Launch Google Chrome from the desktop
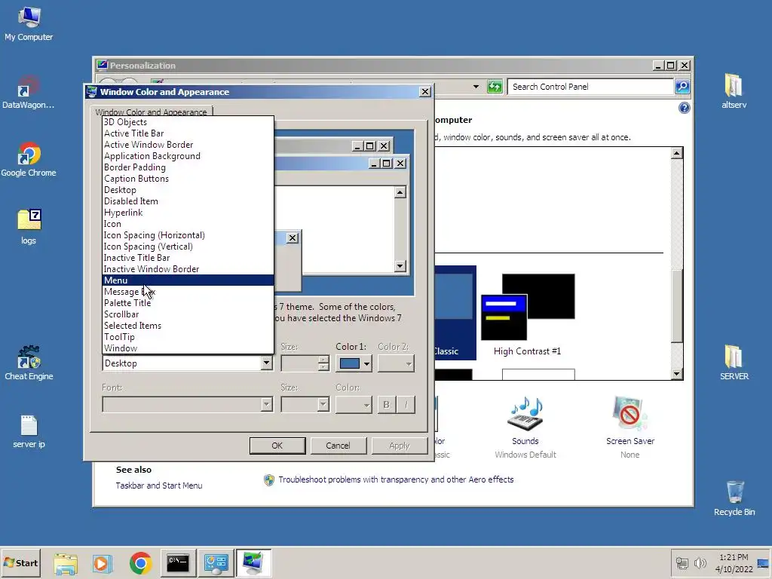772x579 pixels. coord(29,160)
